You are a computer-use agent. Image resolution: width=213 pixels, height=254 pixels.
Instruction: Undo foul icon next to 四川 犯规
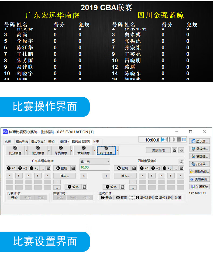point(134,168)
